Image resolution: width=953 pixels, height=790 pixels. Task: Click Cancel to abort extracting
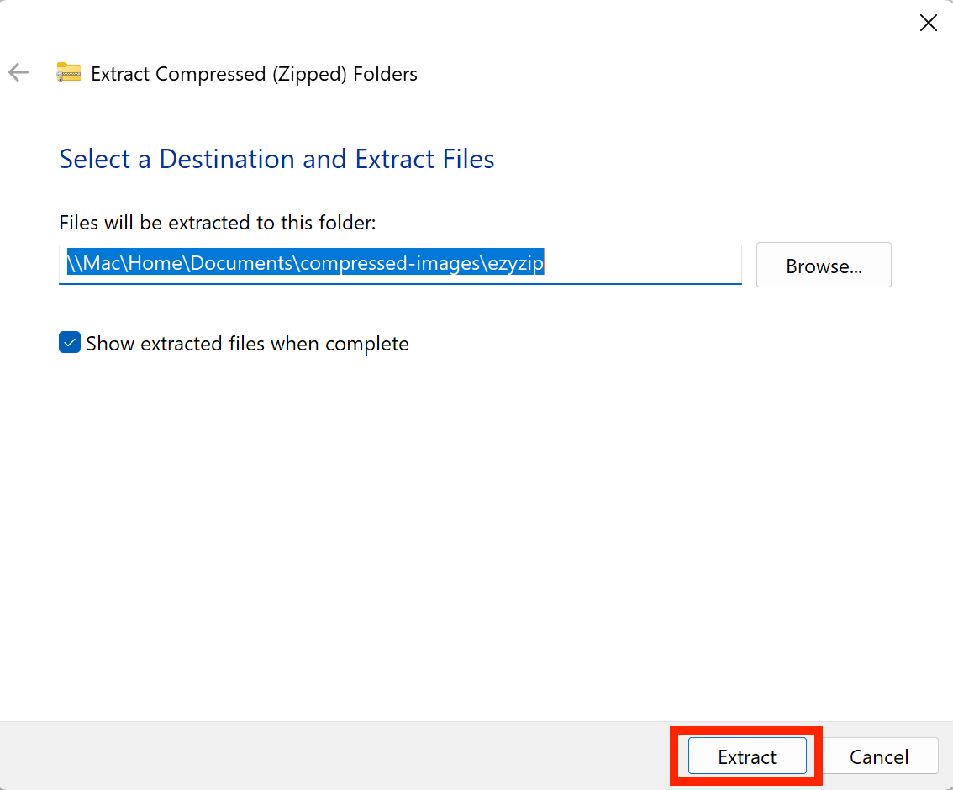(879, 756)
